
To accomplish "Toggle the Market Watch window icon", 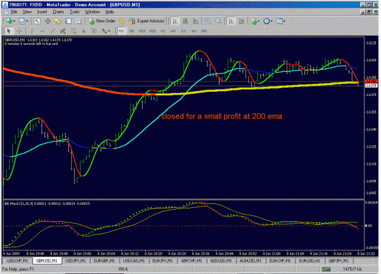I will click(37, 21).
